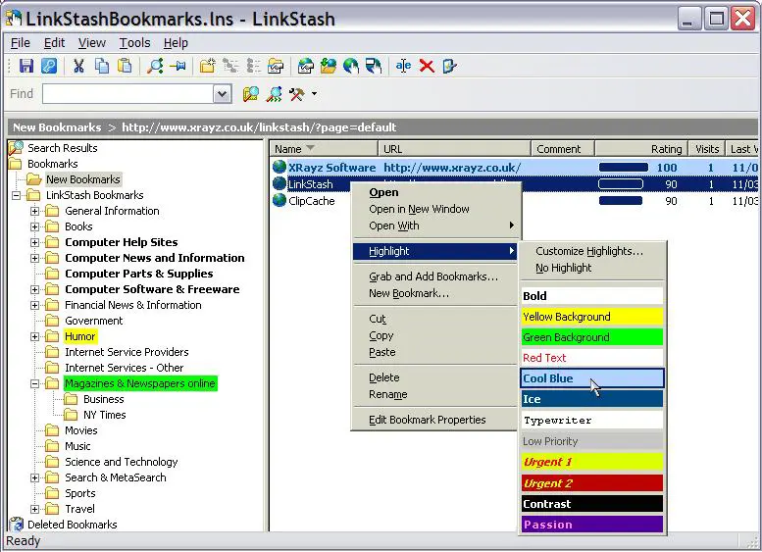762x552 pixels.
Task: Open the Find combo box dropdown arrow
Action: point(222,94)
